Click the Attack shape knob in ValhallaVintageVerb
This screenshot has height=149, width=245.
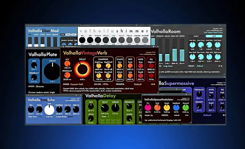120,76
